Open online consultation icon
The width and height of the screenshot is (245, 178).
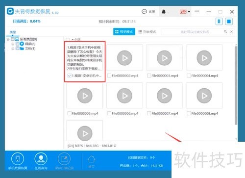click(x=41, y=159)
